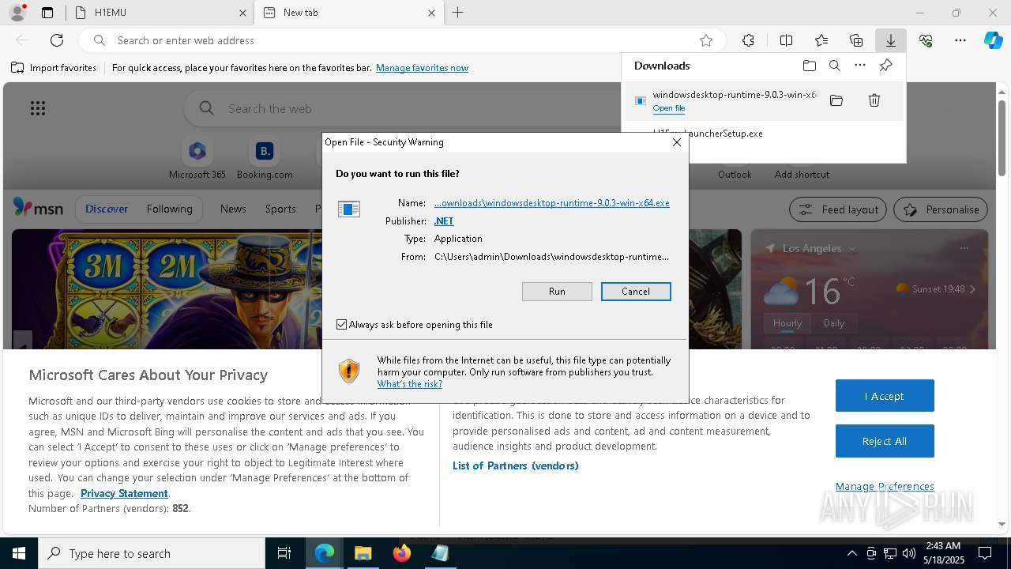Click Import favorites in favorites bar

pos(54,68)
